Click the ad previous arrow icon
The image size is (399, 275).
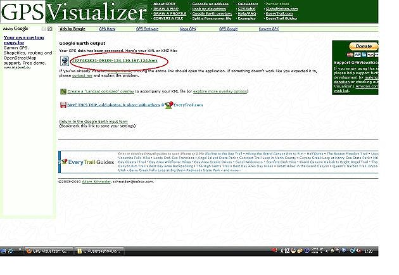(x=44, y=29)
